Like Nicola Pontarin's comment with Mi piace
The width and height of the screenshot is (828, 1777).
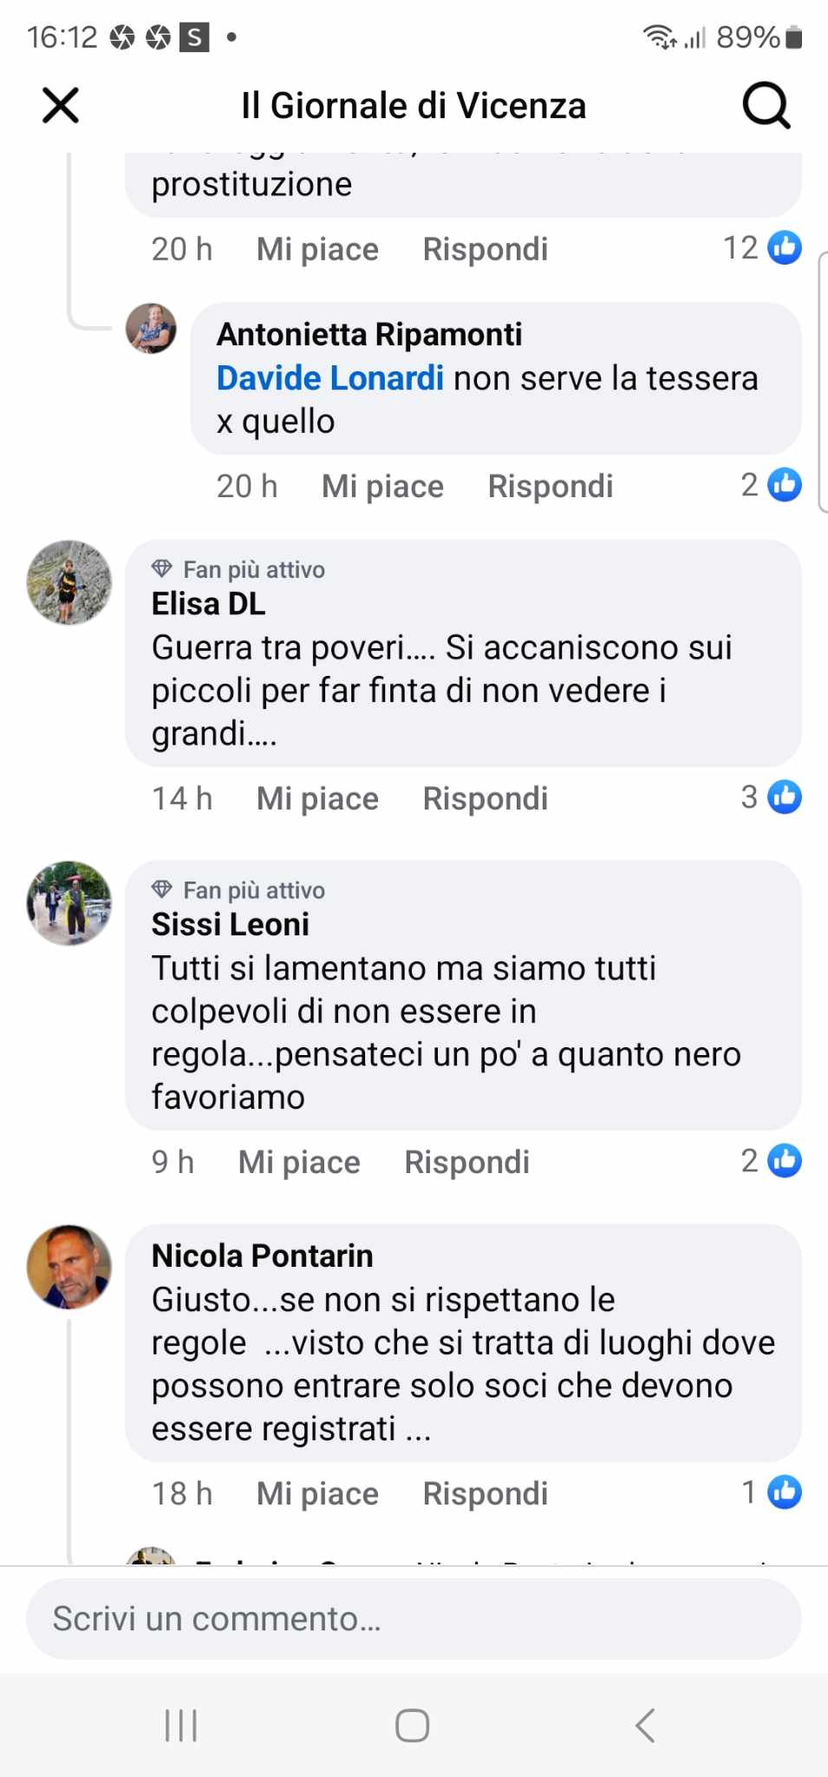tap(317, 1493)
